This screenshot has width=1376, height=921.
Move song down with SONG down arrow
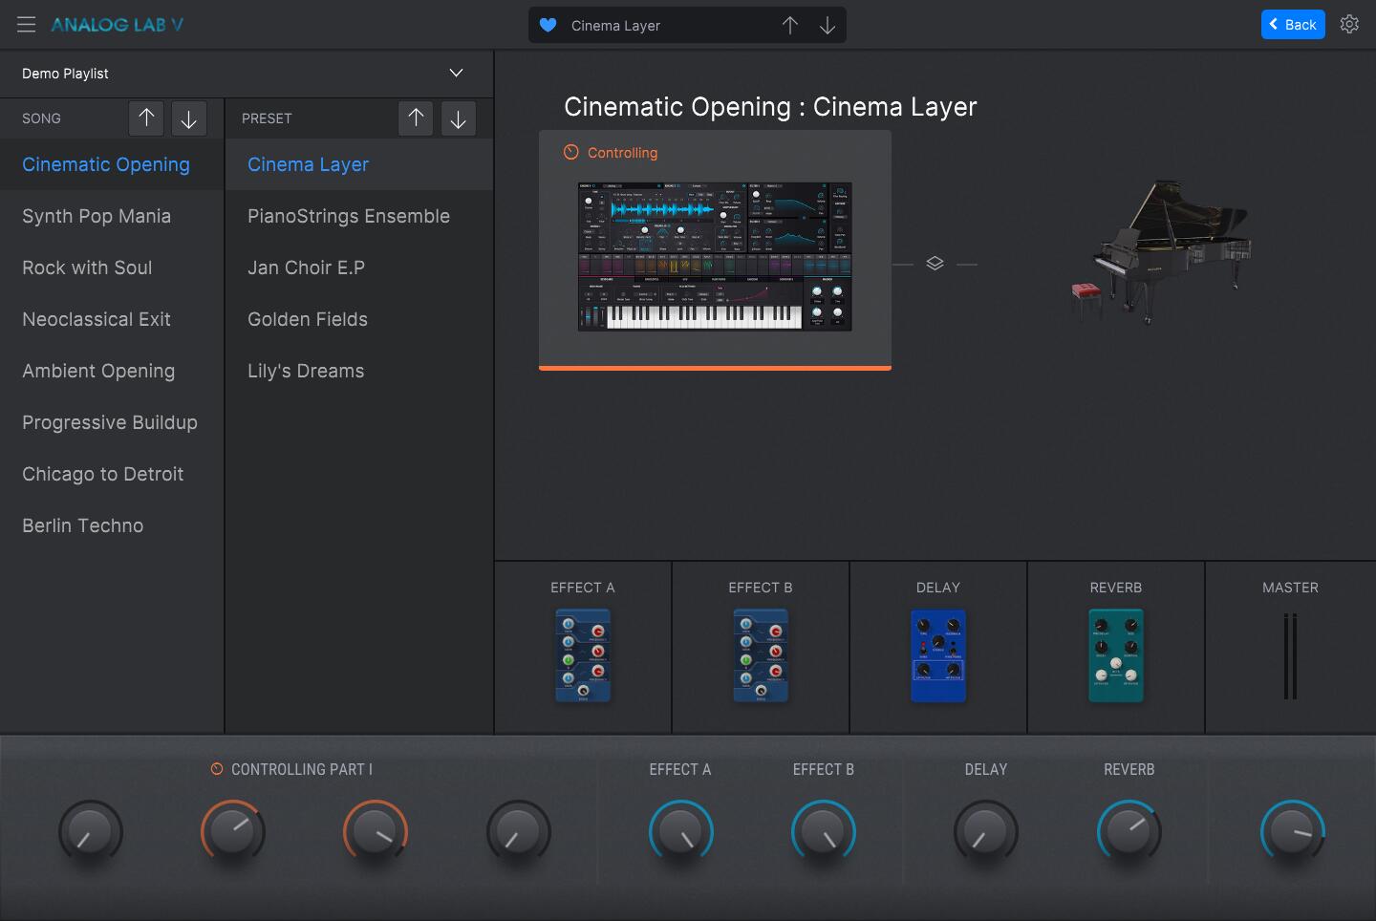pos(188,118)
